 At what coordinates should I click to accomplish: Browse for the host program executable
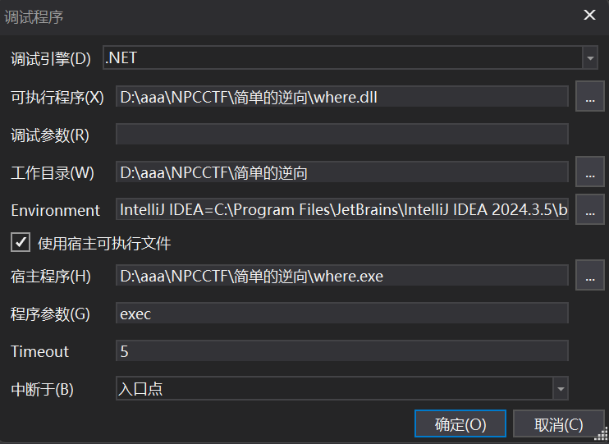(589, 277)
